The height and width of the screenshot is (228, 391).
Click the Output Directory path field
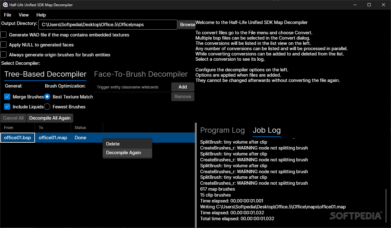click(108, 25)
